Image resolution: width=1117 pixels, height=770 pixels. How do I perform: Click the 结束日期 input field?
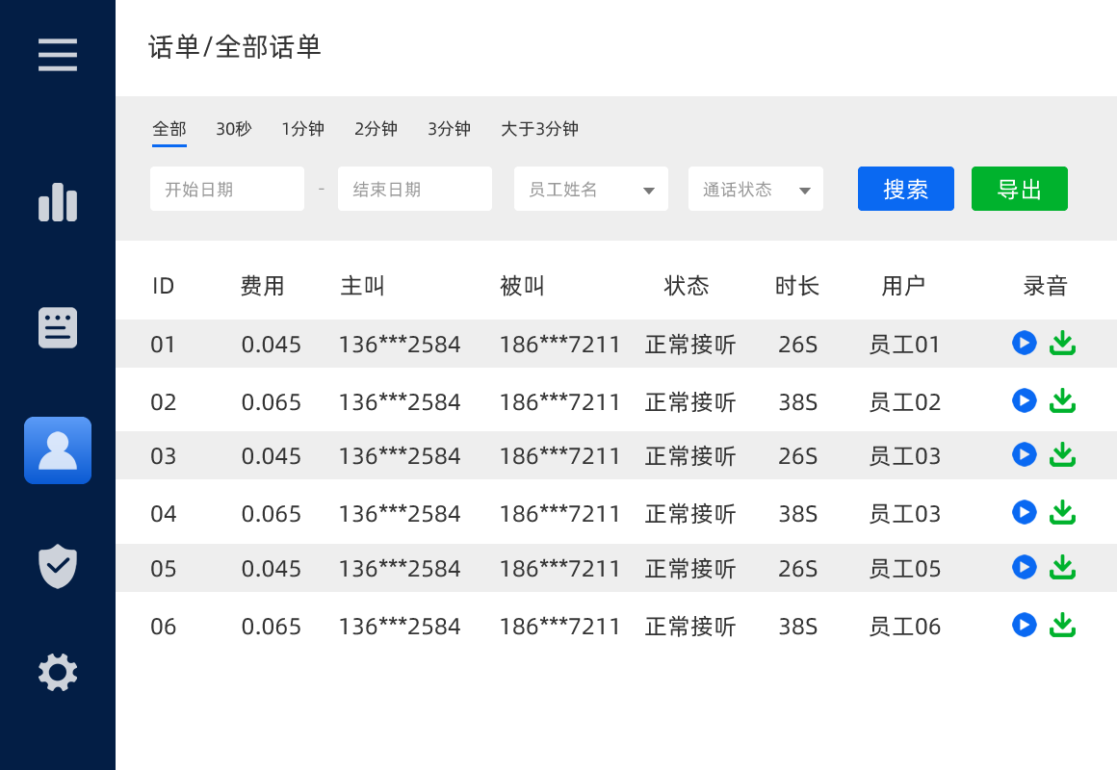click(x=415, y=190)
